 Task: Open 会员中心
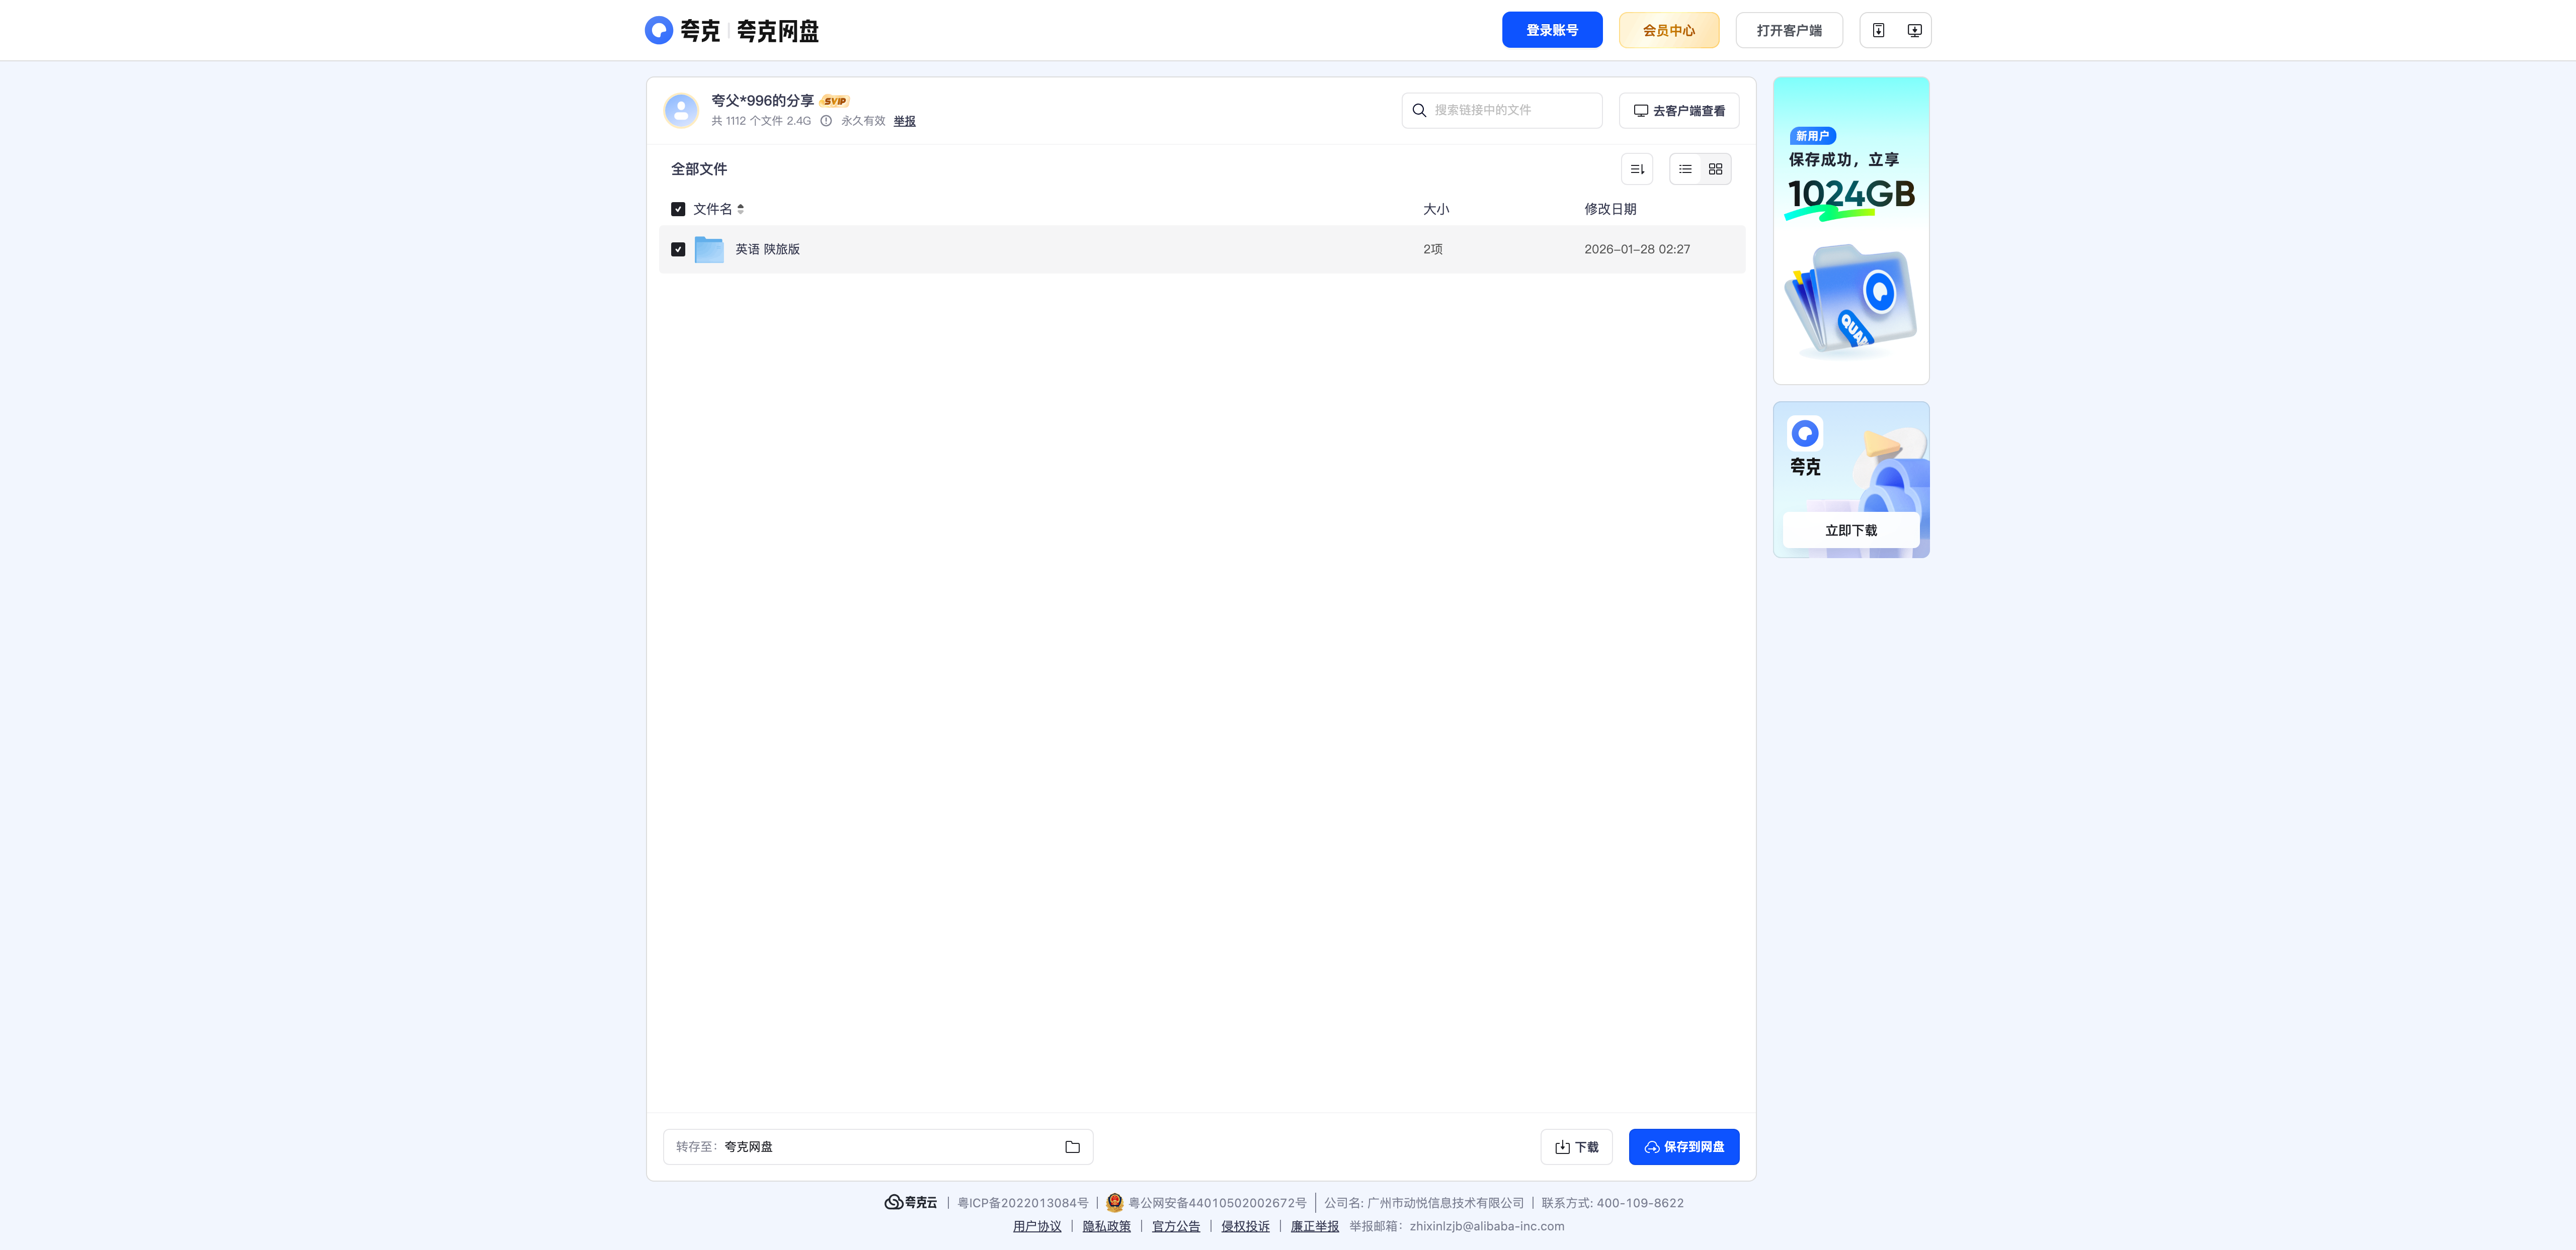coord(1669,30)
